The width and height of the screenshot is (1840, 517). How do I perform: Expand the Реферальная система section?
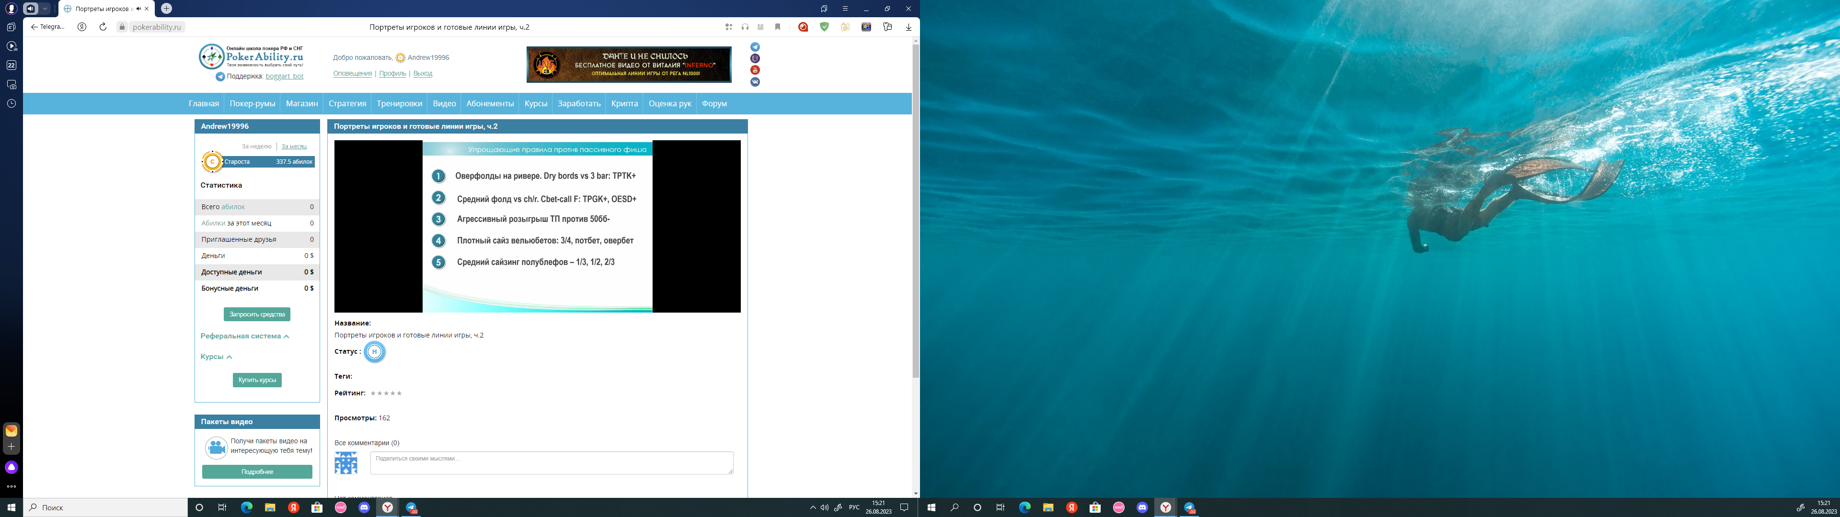pyautogui.click(x=245, y=336)
